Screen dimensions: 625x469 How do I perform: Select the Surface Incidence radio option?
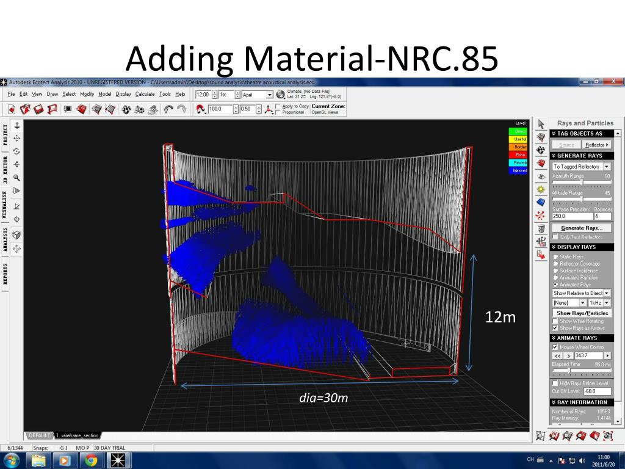(555, 271)
